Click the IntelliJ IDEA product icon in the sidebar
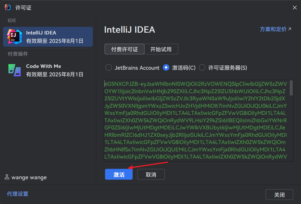The width and height of the screenshot is (301, 204). 15,37
